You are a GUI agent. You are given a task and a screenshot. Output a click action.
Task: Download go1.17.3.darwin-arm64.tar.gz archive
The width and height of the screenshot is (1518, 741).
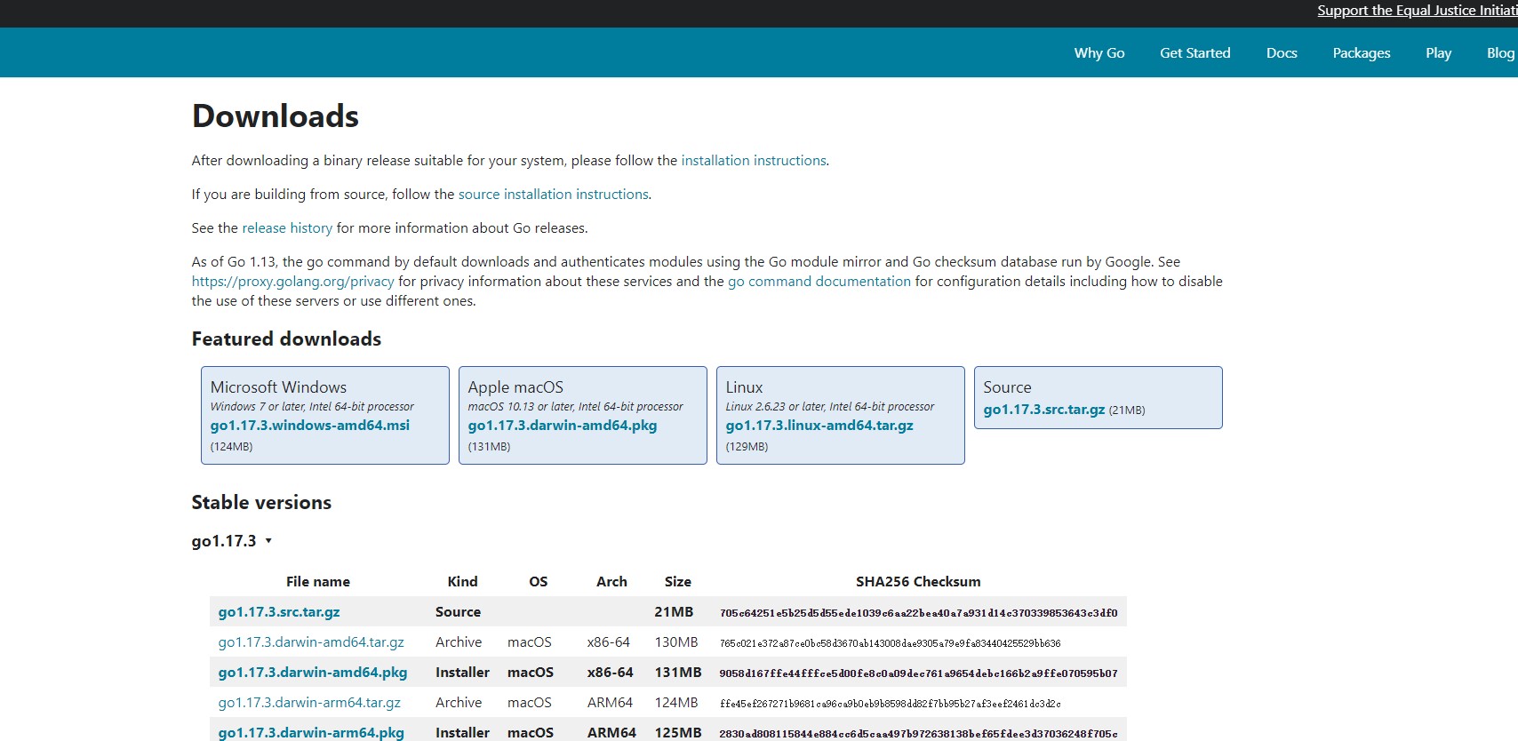(x=309, y=703)
